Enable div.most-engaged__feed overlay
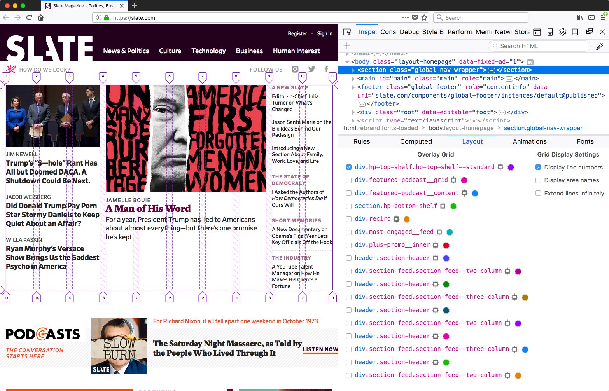609x391 pixels. coord(349,232)
